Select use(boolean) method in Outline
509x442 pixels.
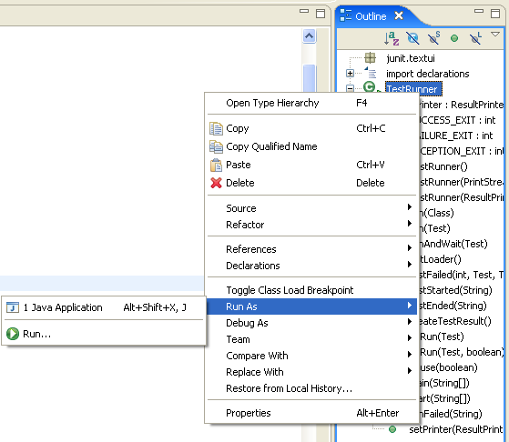[448, 367]
